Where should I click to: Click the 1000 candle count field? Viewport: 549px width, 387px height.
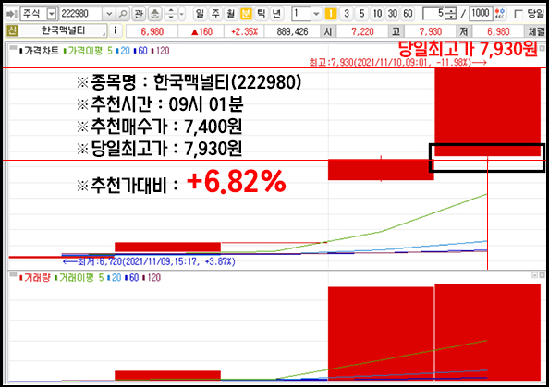(481, 14)
